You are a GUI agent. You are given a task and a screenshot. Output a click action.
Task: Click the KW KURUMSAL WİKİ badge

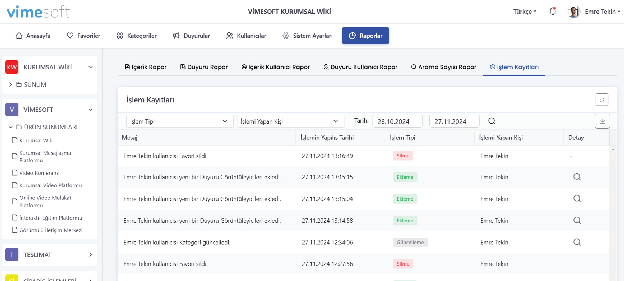coord(12,67)
